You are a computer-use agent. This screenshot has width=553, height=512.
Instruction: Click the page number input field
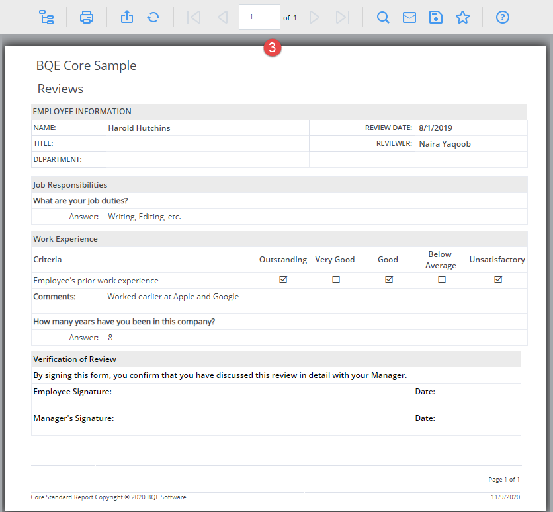(259, 17)
